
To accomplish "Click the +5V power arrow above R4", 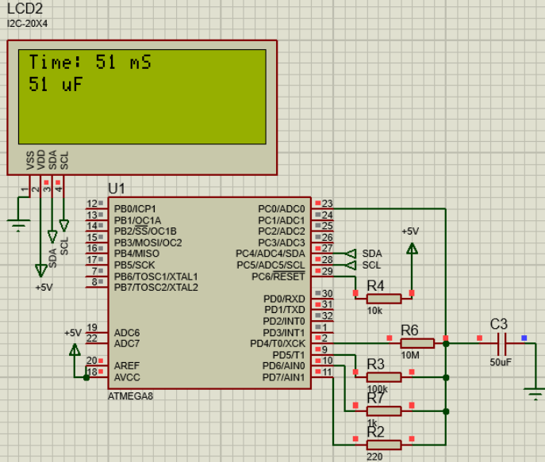I will [412, 249].
